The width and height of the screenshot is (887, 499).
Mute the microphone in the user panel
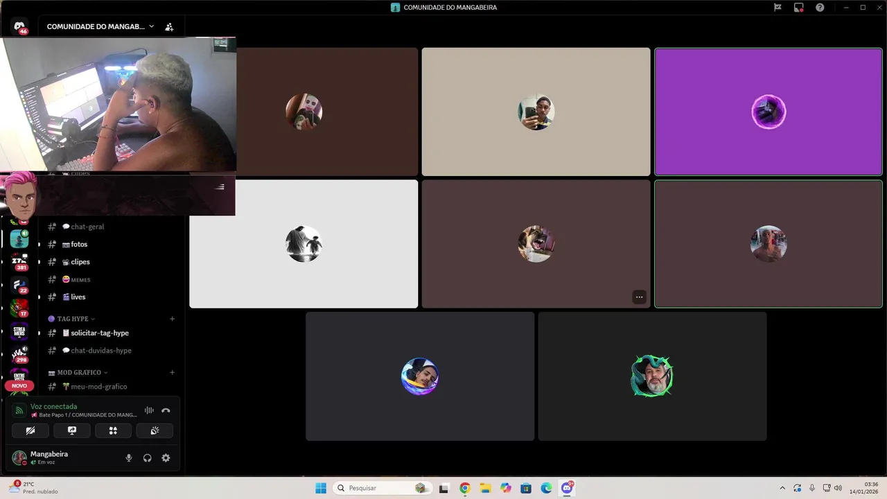pyautogui.click(x=128, y=457)
